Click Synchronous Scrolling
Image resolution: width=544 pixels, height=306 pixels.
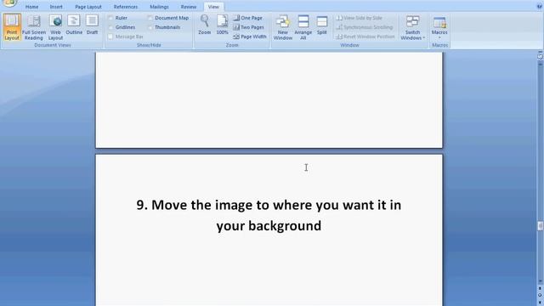(x=365, y=27)
